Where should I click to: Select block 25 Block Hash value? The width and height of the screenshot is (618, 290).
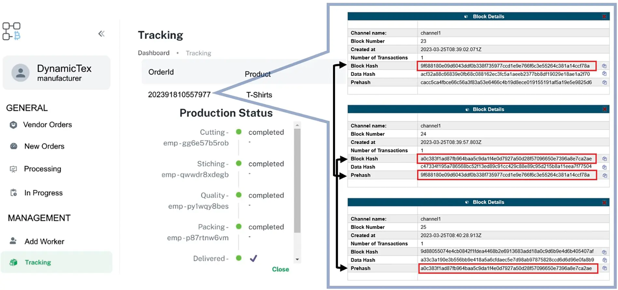(x=507, y=251)
